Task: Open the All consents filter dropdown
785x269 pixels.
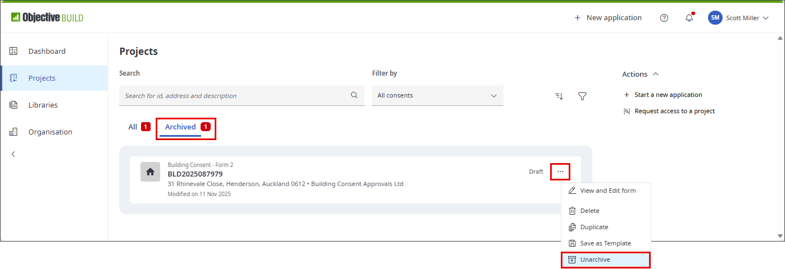Action: 437,96
